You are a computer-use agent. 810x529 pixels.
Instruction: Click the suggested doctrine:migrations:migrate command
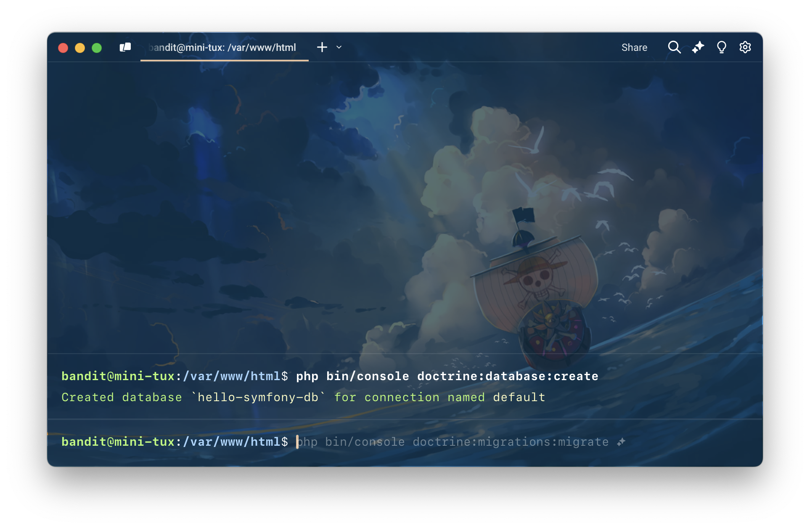[x=453, y=442]
